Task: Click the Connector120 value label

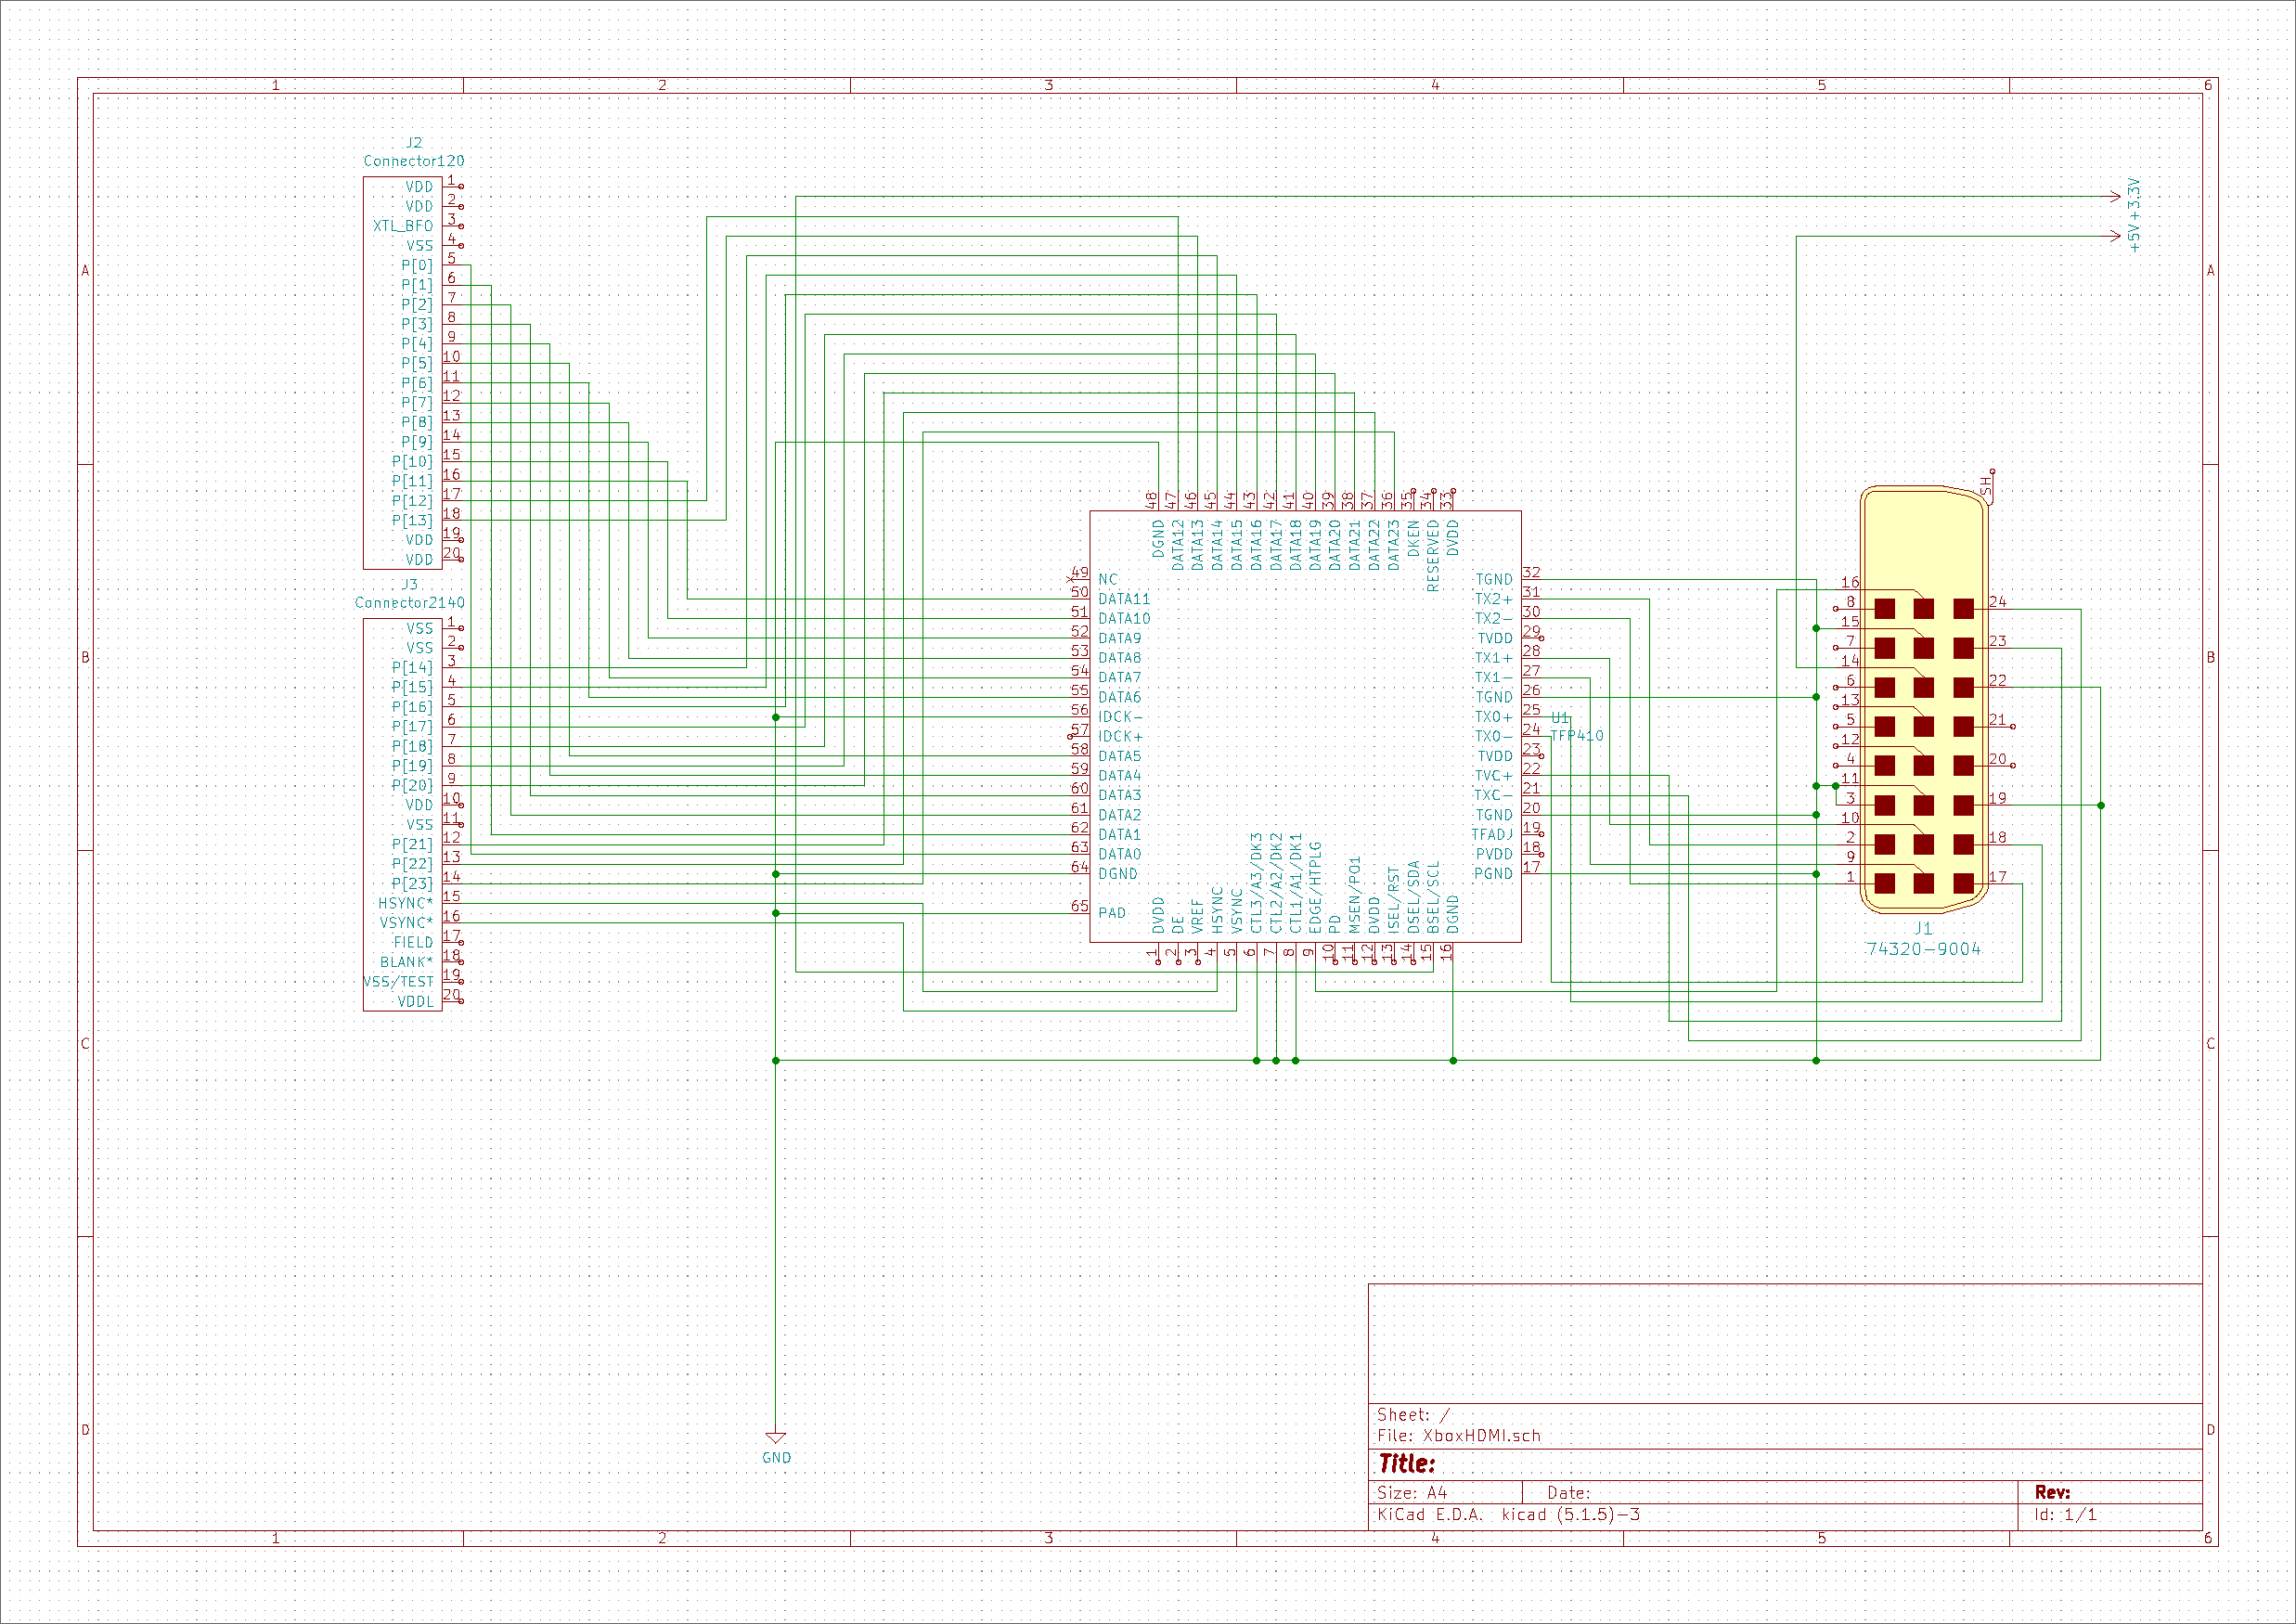Action: click(414, 161)
